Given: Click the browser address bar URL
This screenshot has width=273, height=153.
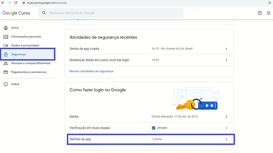Looking at the screenshot, I should tap(47, 3).
